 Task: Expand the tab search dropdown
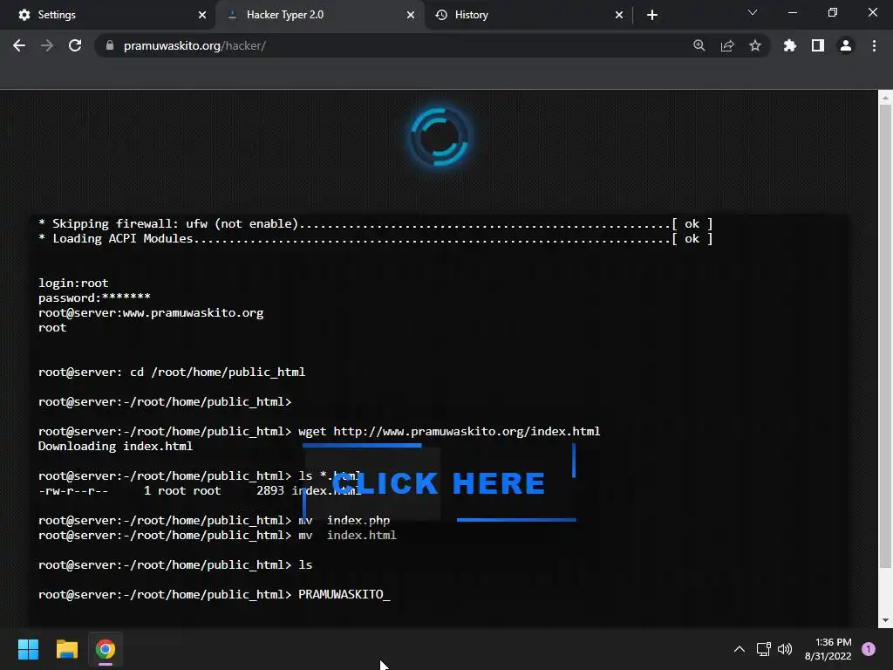coord(753,12)
